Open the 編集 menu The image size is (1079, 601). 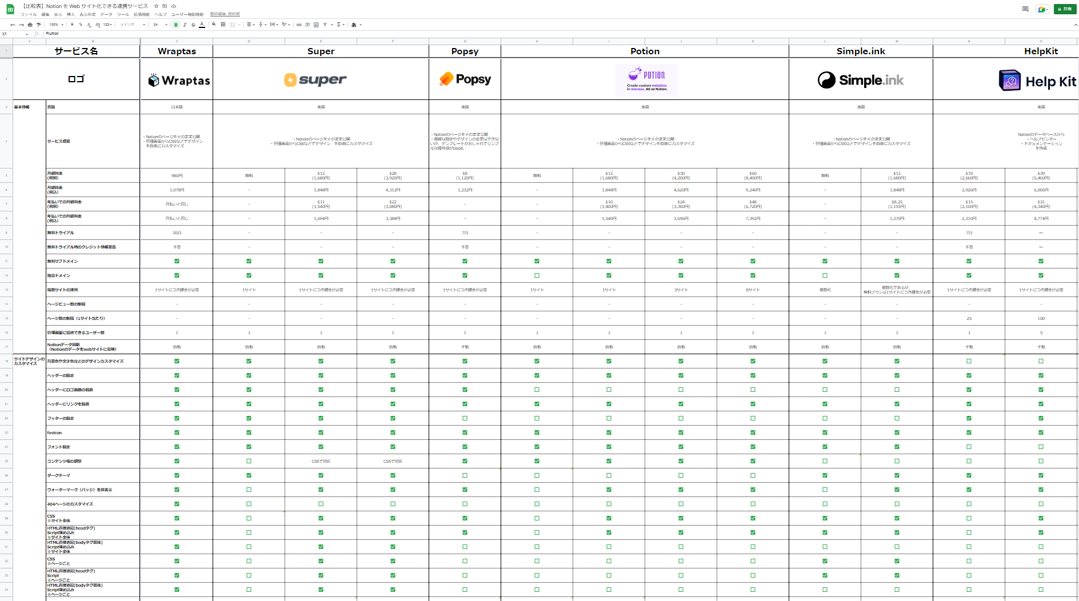click(45, 14)
